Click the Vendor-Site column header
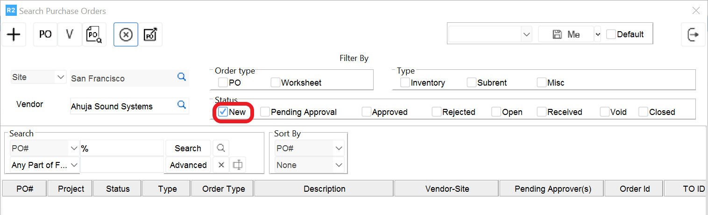708x215 pixels. click(447, 188)
